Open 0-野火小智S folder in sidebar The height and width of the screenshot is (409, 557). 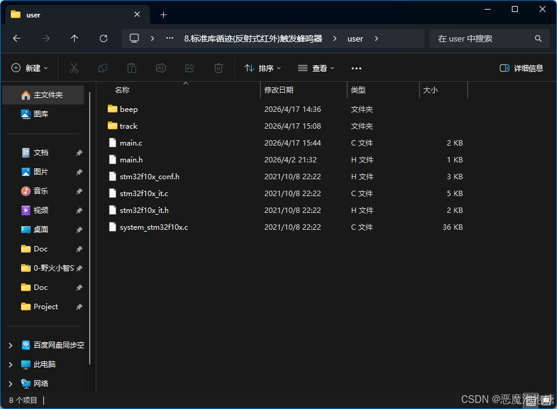tap(48, 268)
